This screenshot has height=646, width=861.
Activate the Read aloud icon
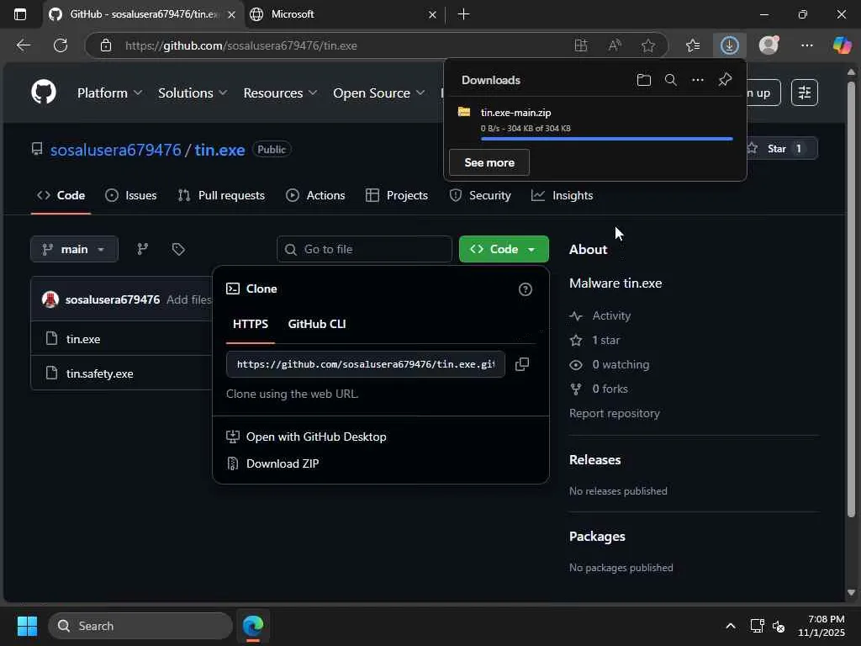pyautogui.click(x=615, y=45)
